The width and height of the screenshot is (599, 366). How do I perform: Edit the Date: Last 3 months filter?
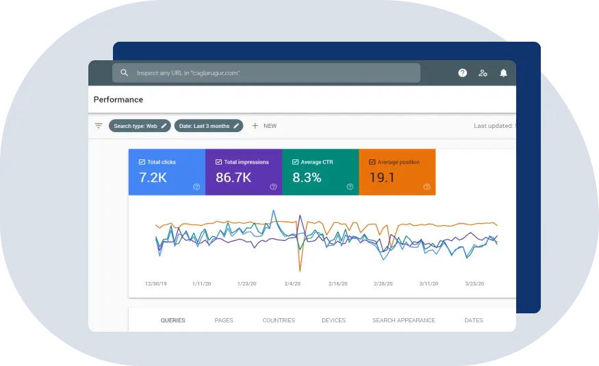[x=209, y=126]
